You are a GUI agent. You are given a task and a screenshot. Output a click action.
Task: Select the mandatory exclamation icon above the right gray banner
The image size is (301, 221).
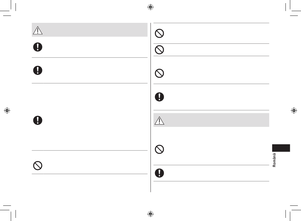(159, 97)
